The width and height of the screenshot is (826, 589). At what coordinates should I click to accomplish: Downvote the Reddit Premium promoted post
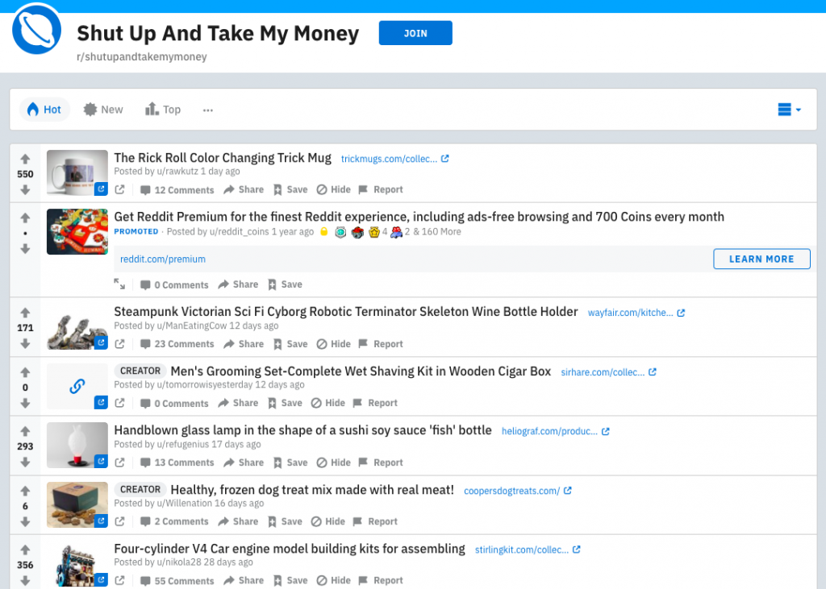[25, 249]
